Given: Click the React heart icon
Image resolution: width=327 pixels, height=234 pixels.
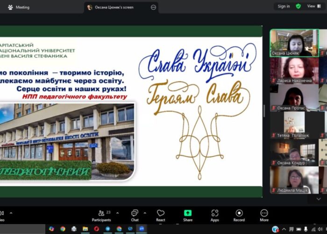Looking at the screenshot, I should [161, 214].
